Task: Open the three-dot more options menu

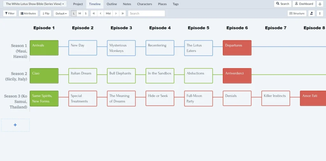Action: (320, 13)
